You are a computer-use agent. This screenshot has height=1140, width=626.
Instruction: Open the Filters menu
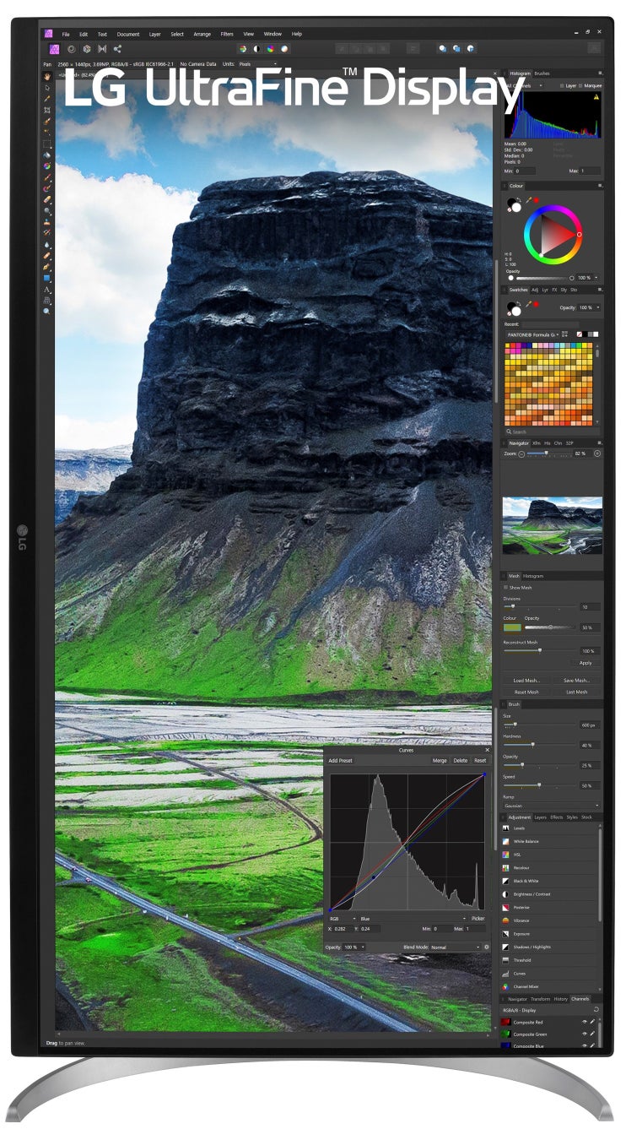click(x=227, y=34)
